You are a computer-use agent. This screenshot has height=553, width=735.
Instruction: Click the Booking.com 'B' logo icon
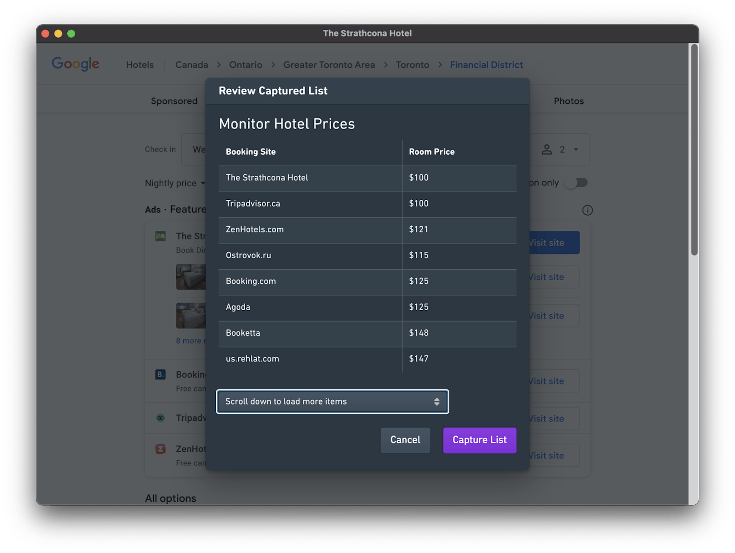[x=161, y=375]
